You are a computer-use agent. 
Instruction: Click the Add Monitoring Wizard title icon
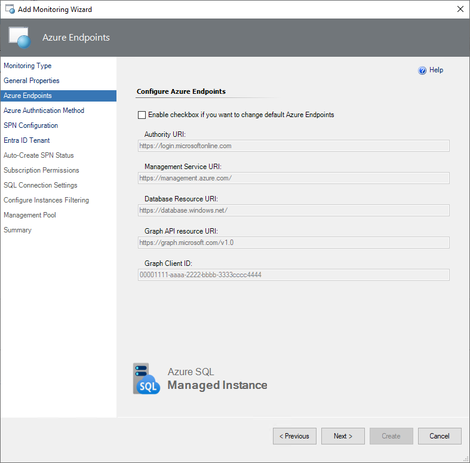(10, 10)
